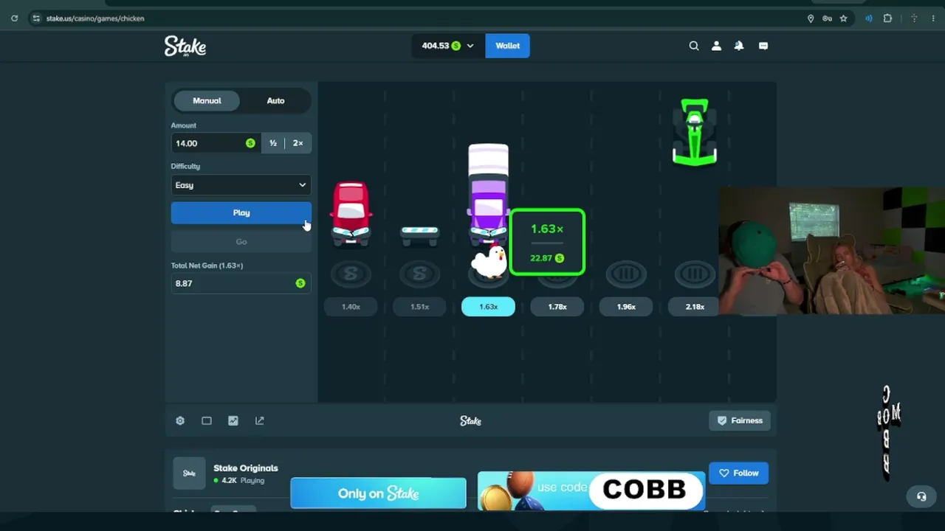Screen dimensions: 945x531
Task: Switch to Manual betting mode
Action: coord(207,100)
